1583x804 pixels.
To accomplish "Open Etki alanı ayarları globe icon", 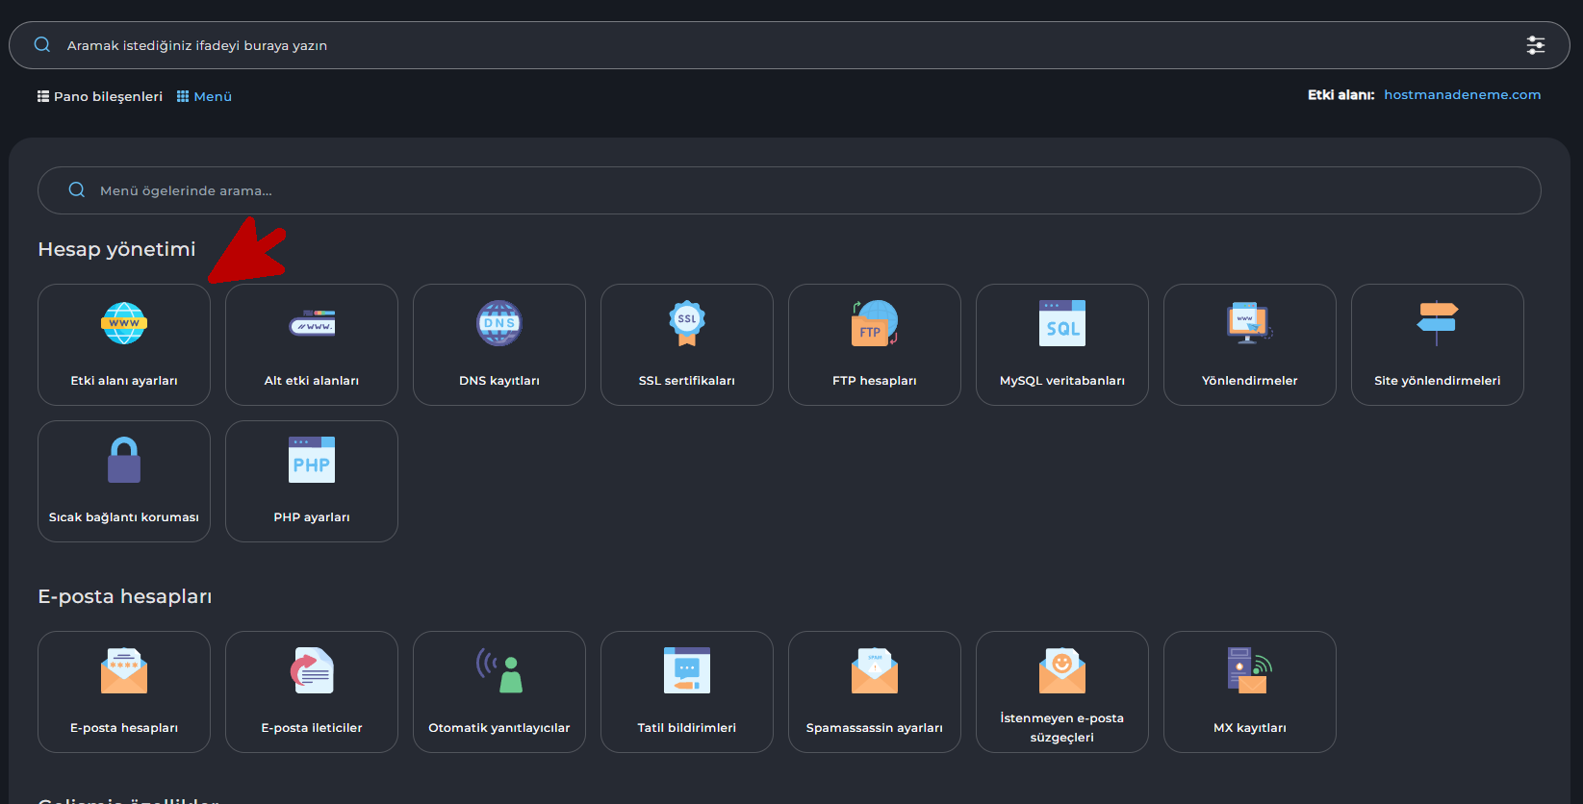I will 124,323.
